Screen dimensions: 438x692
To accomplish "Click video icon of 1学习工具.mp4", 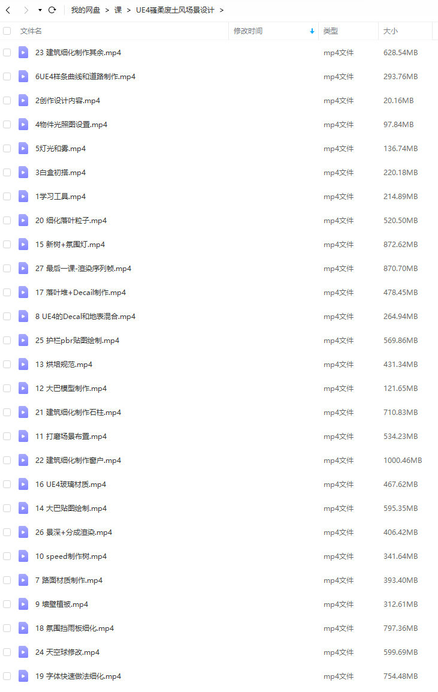I will (23, 197).
